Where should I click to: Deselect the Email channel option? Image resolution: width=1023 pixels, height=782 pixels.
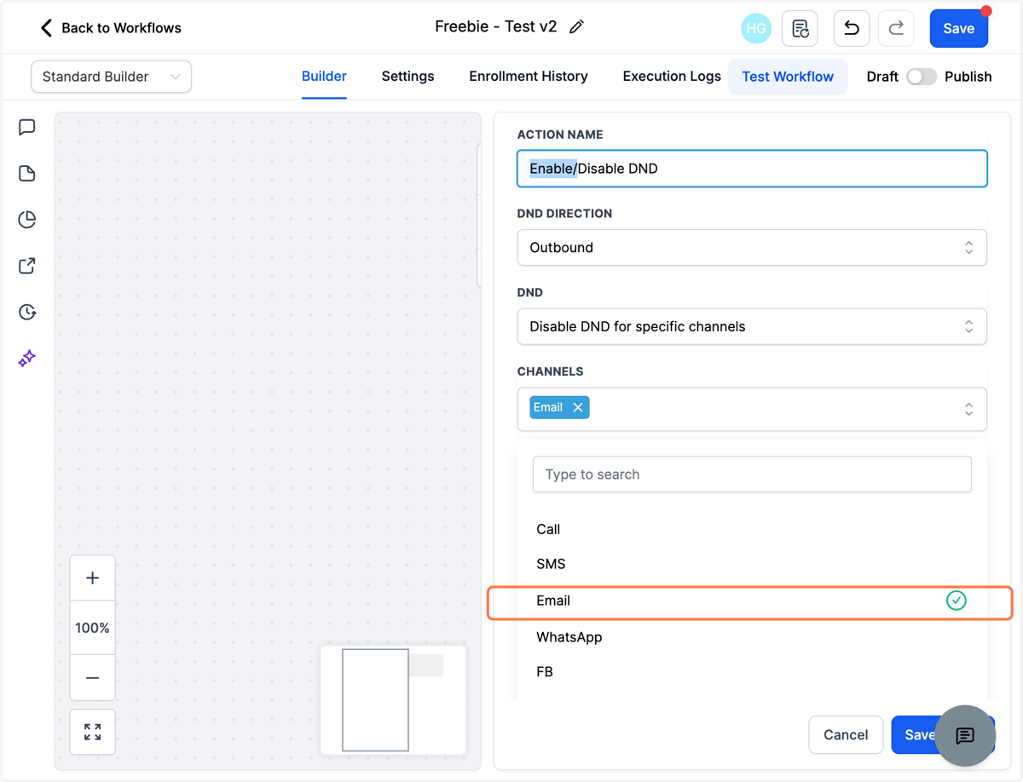coord(750,601)
